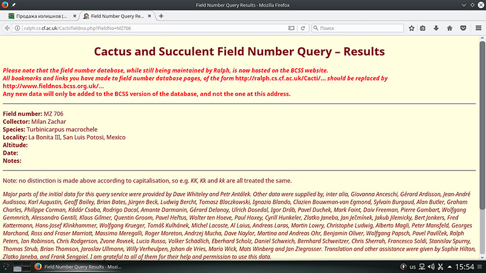Open KDE application launcher in taskbar
Image resolution: width=486 pixels, height=273 pixels.
coord(7,267)
